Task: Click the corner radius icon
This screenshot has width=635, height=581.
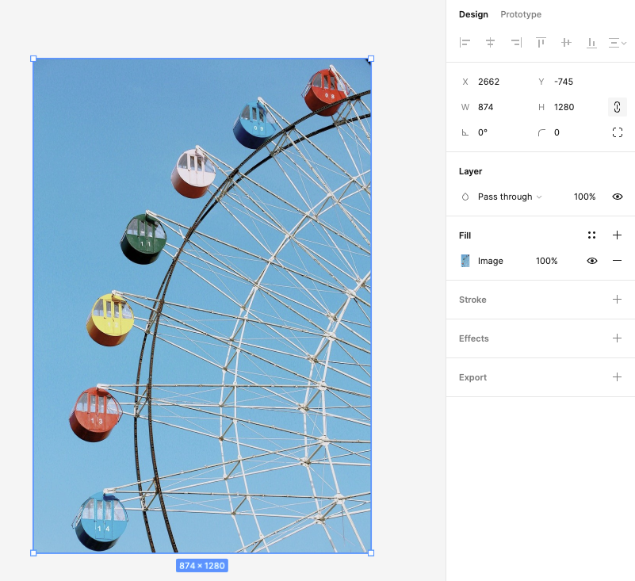Action: coord(541,132)
